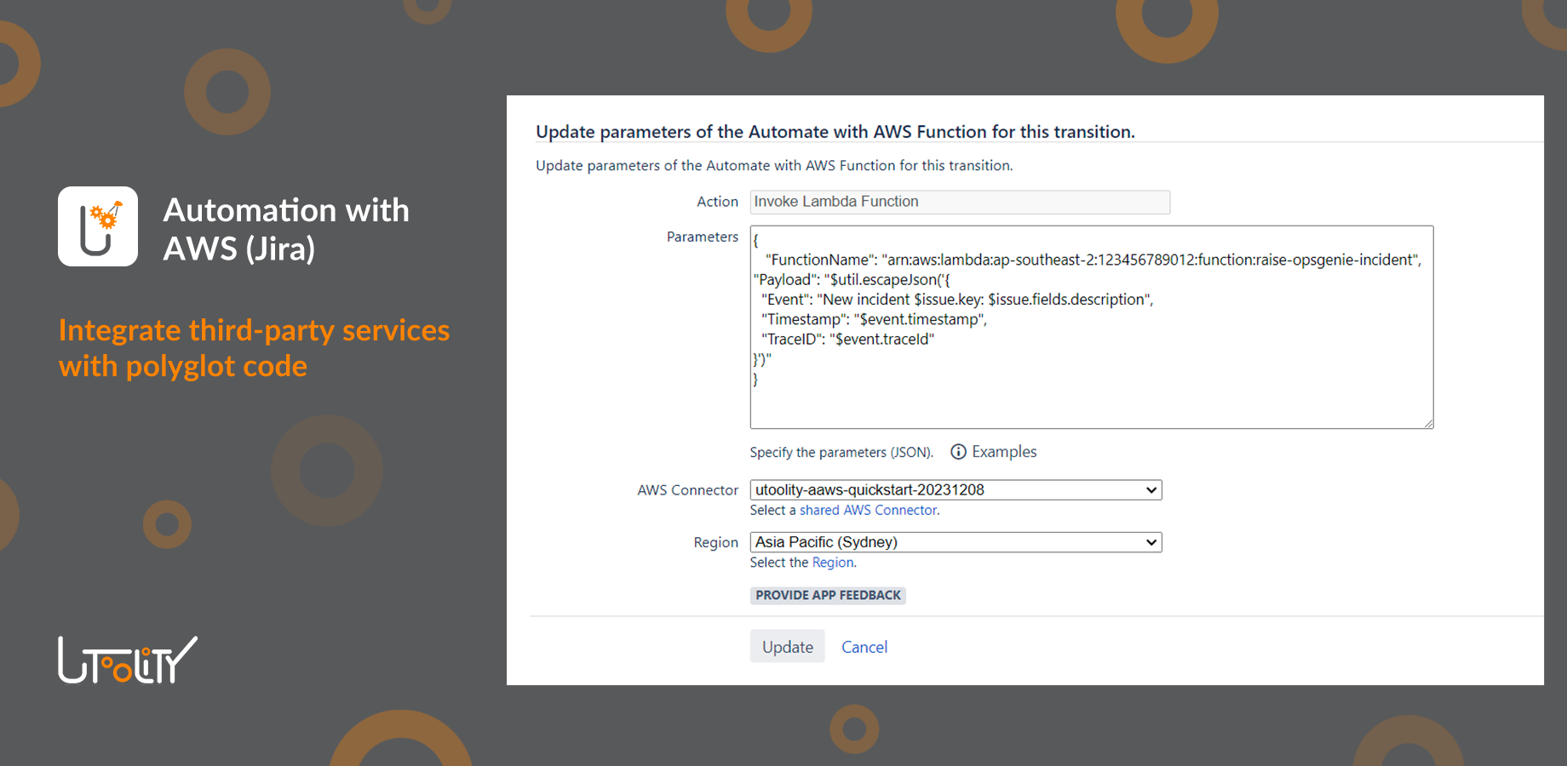The height and width of the screenshot is (766, 1567).
Task: Click the PROVIDE APP FEEDBACK button
Action: click(x=827, y=595)
